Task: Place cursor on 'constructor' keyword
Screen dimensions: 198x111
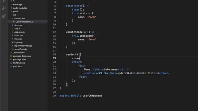Action: (74, 6)
